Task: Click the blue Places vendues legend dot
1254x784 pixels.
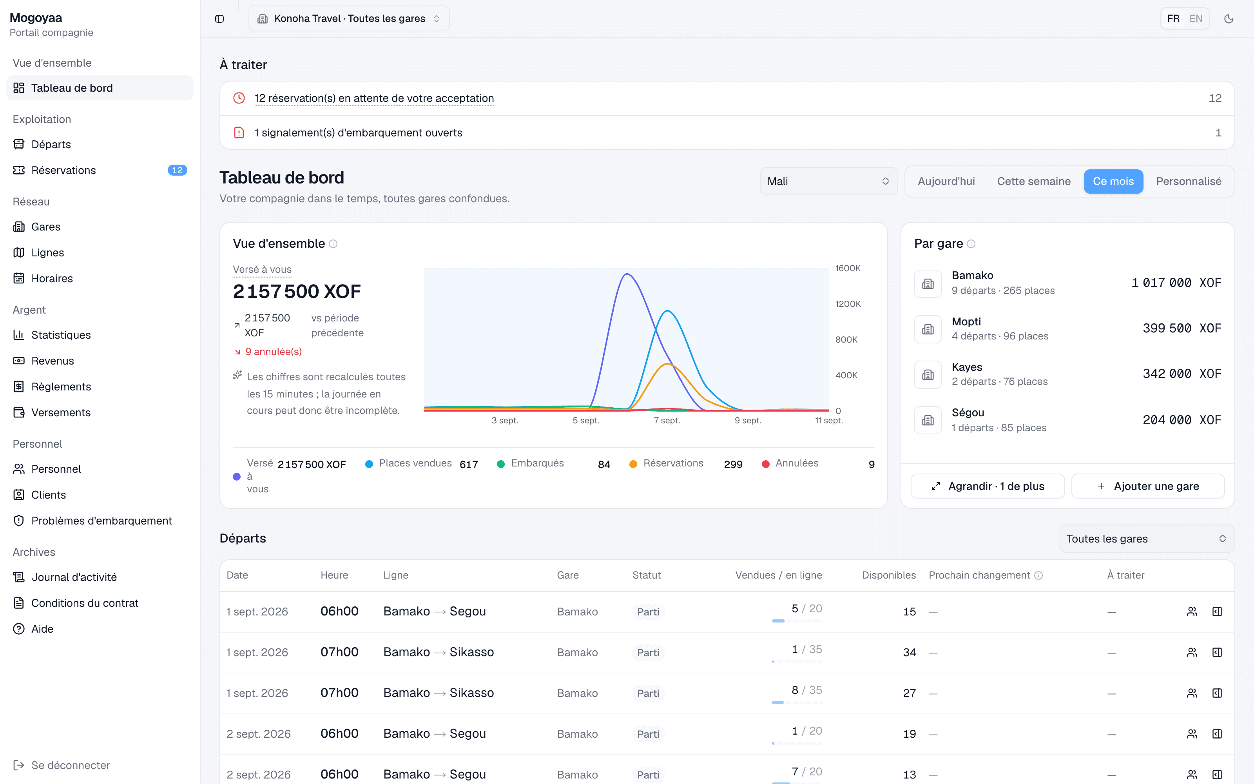Action: tap(369, 464)
